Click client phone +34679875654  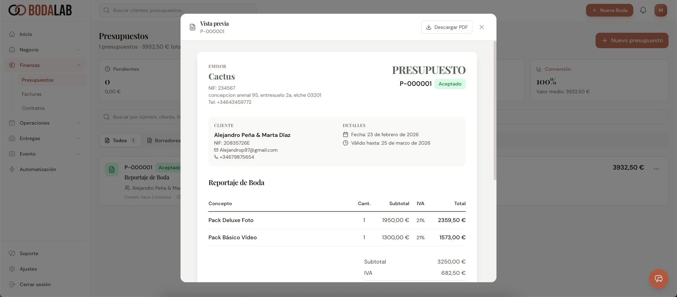(237, 157)
